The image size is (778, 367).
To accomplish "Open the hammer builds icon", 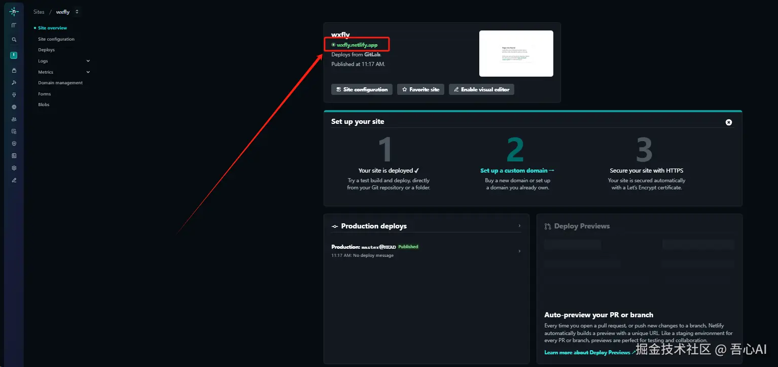I will (14, 83).
